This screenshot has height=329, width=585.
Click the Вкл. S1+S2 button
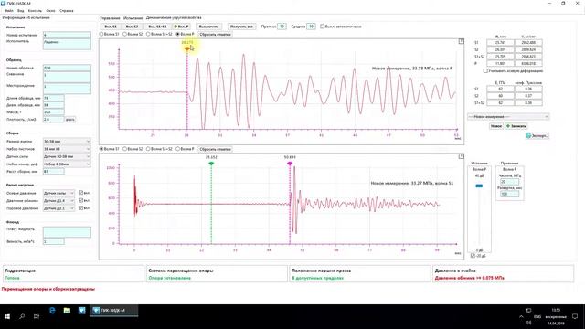coord(157,27)
